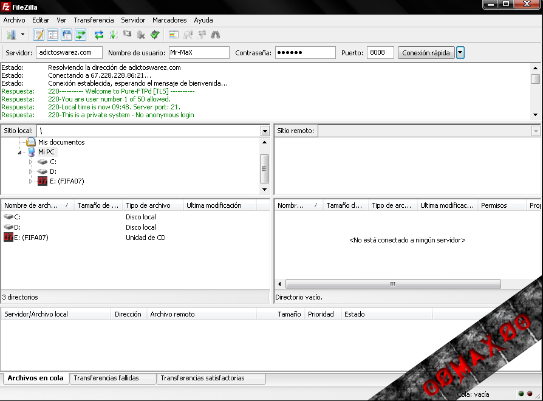Focus the Puerto port field
Viewport: 543px width, 401px height.
380,53
